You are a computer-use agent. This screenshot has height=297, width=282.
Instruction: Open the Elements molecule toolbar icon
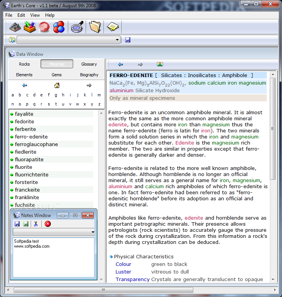click(x=59, y=27)
